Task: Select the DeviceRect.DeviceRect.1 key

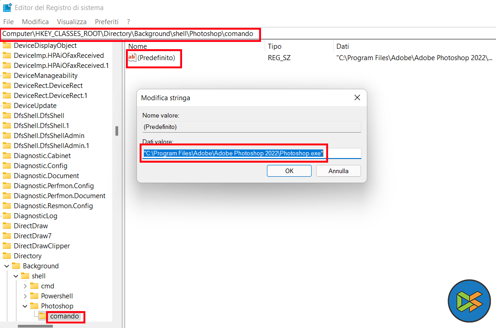Action: coord(50,95)
